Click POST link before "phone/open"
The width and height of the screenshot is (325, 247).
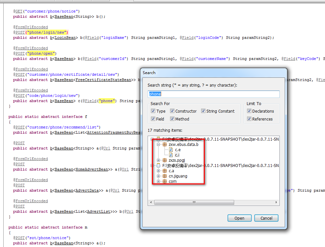tap(20, 54)
